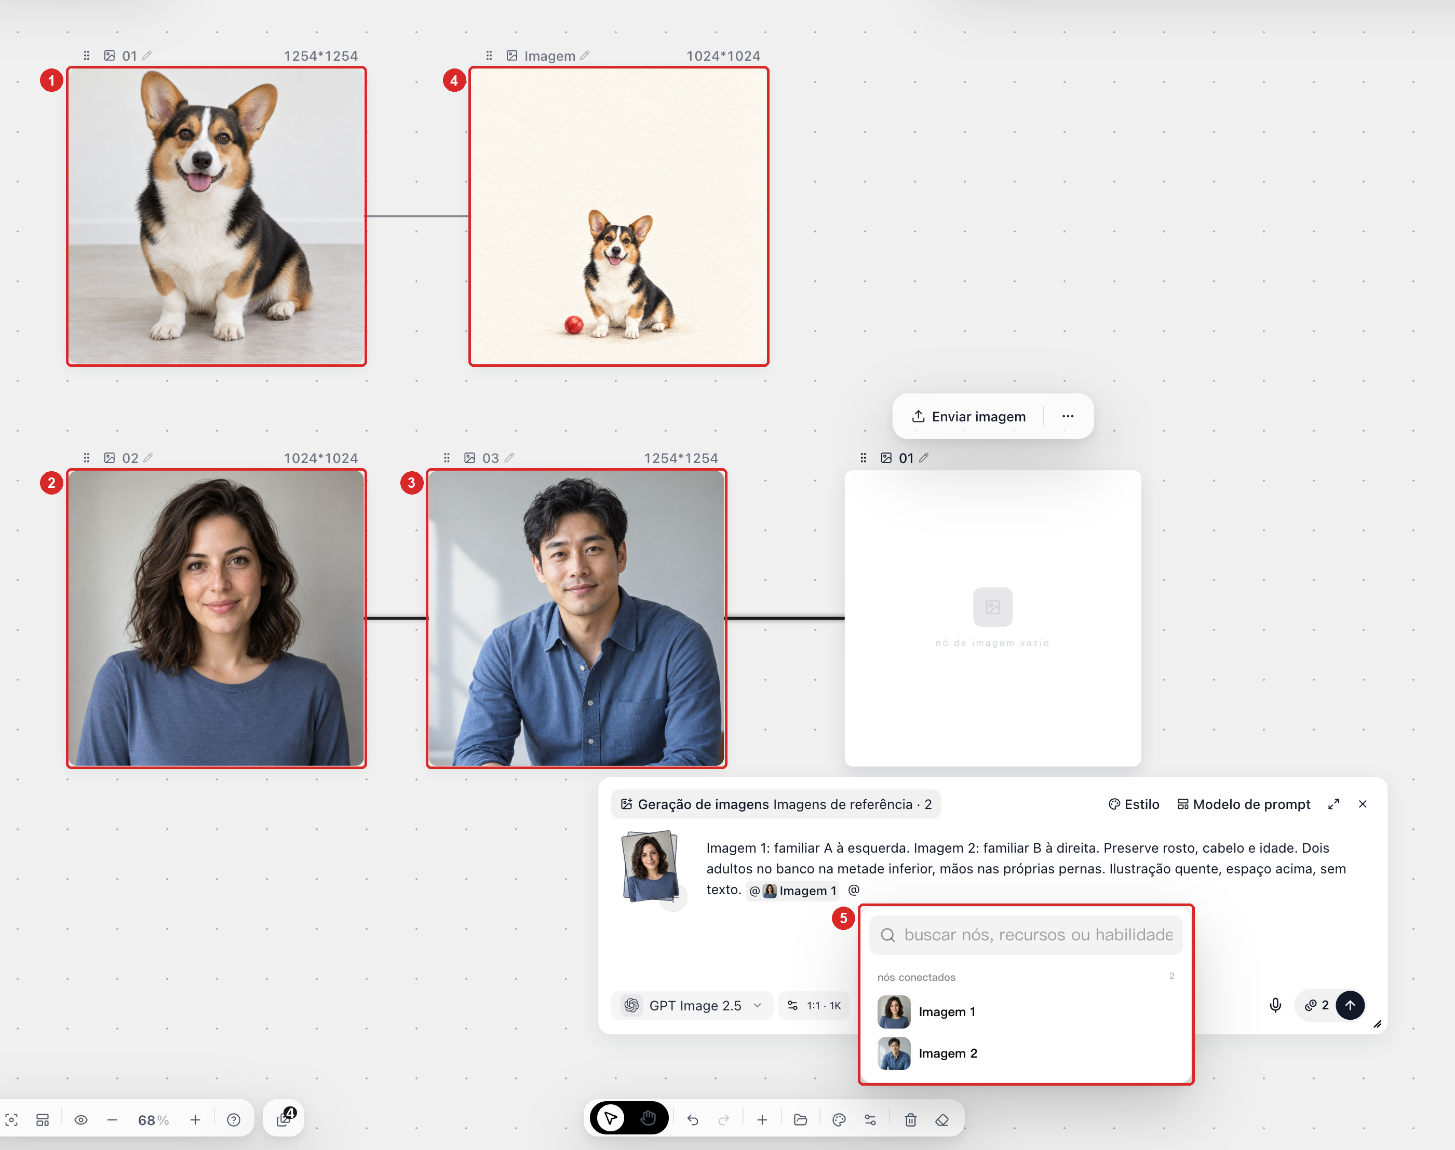The image size is (1455, 1150).
Task: Select the pointer arrow tool
Action: [x=611, y=1118]
